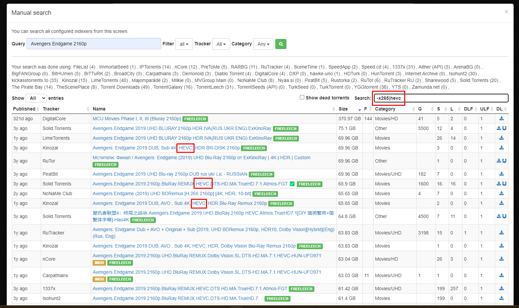Open the Tracker dropdown
The image size is (519, 308).
[x=221, y=44]
